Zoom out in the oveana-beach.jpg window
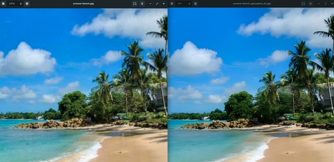The image size is (334, 162). tap(3, 4)
